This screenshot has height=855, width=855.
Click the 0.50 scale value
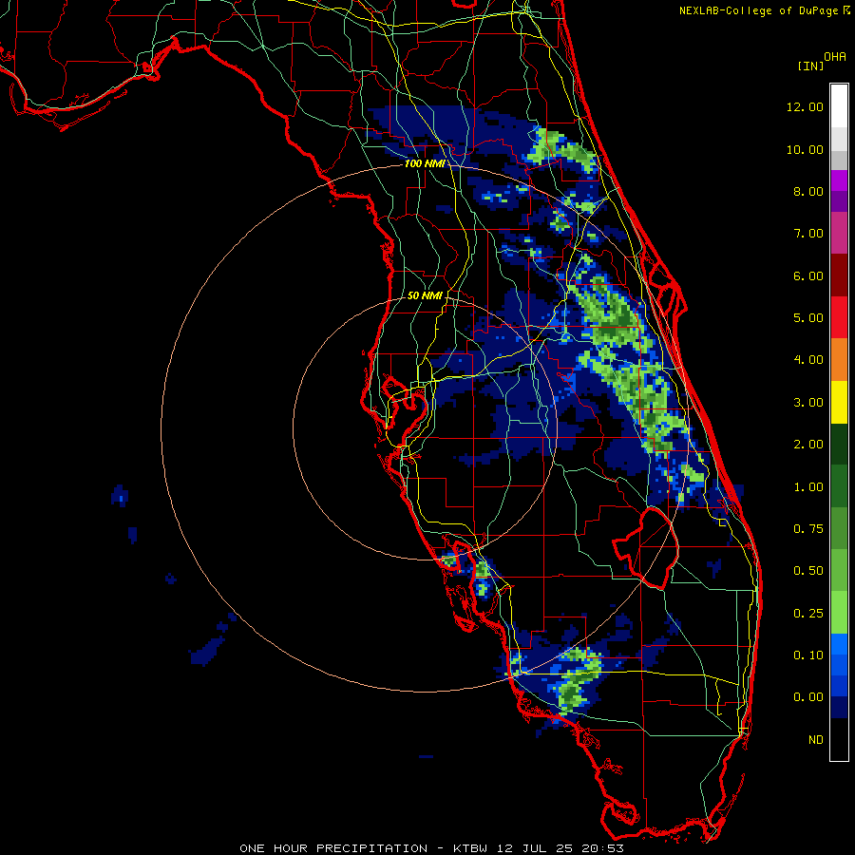(808, 571)
